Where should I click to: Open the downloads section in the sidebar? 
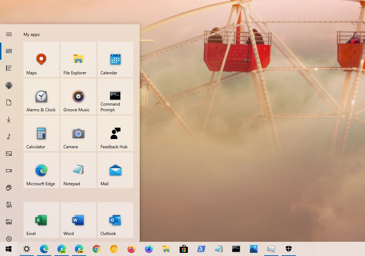pyautogui.click(x=9, y=119)
